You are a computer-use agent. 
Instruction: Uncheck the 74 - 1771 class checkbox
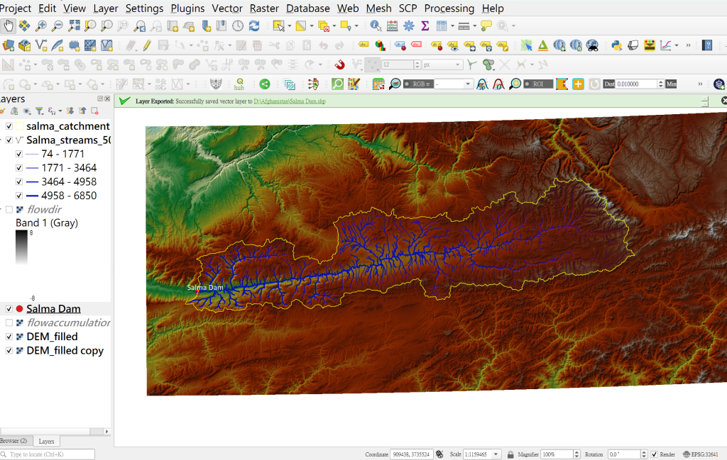(19, 154)
